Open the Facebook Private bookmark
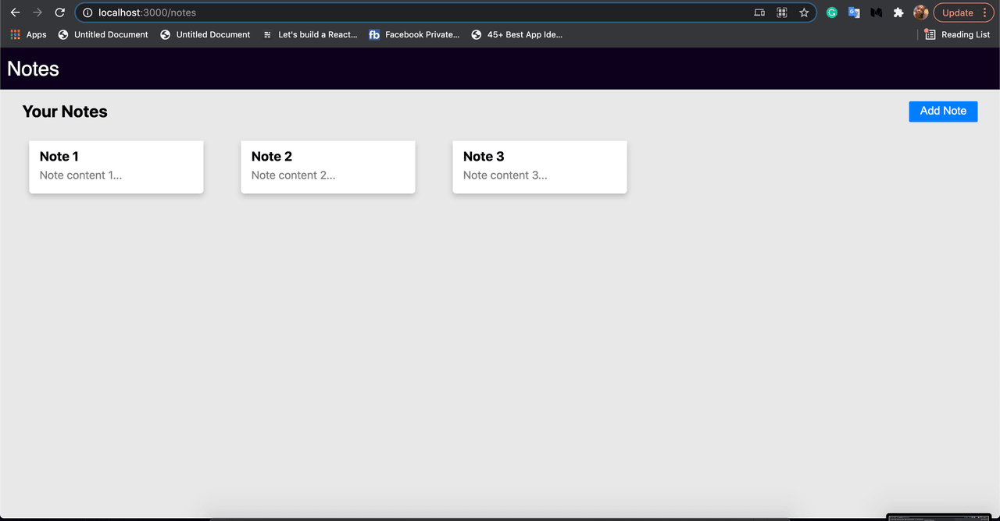 click(414, 34)
